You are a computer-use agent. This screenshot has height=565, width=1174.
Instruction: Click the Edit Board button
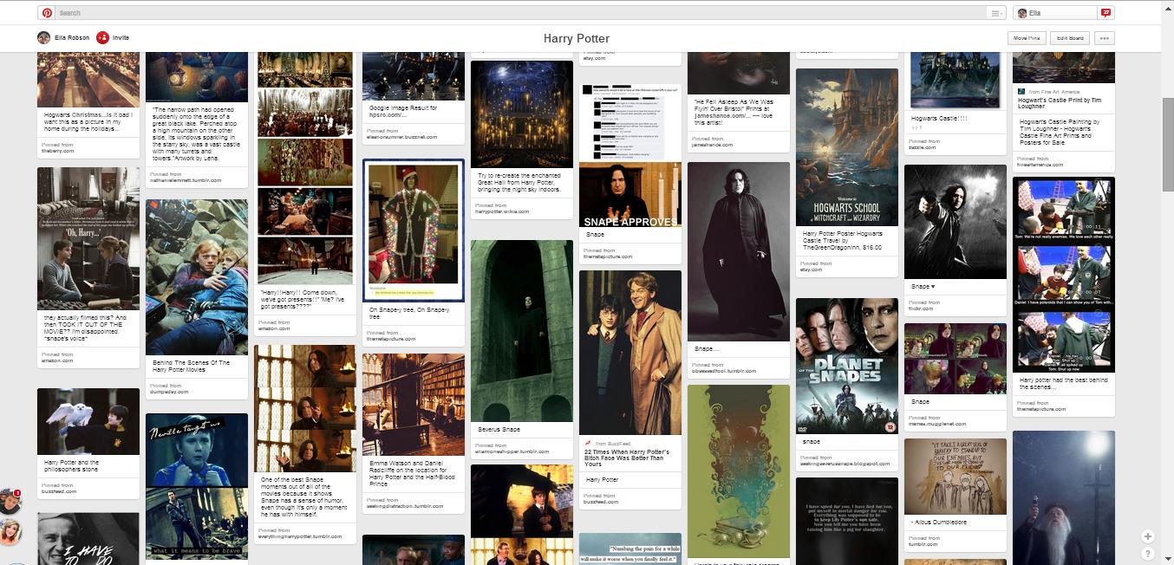1069,38
